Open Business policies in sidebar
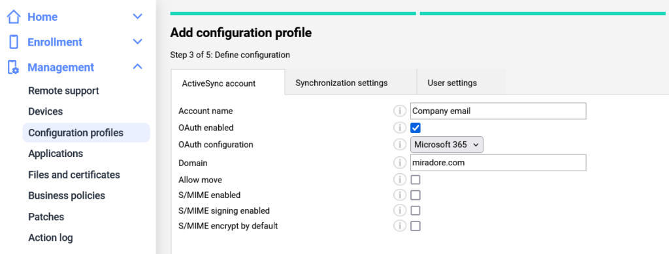The width and height of the screenshot is (669, 254). click(x=67, y=196)
